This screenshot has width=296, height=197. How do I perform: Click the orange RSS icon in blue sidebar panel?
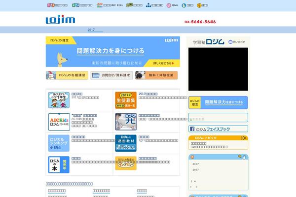point(192,157)
